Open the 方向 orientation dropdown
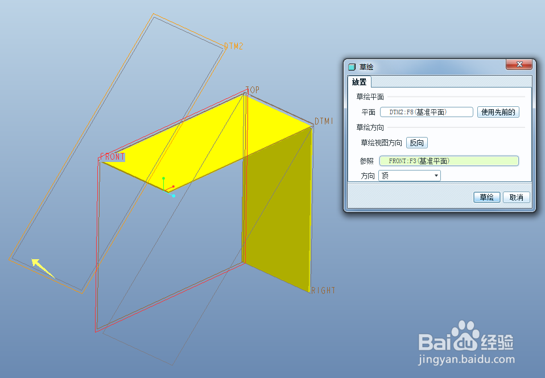This screenshot has width=545, height=378. pos(410,176)
